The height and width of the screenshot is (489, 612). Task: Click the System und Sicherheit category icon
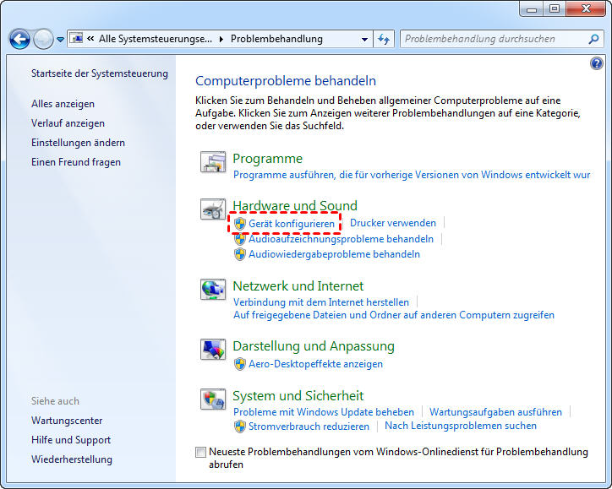(x=213, y=399)
